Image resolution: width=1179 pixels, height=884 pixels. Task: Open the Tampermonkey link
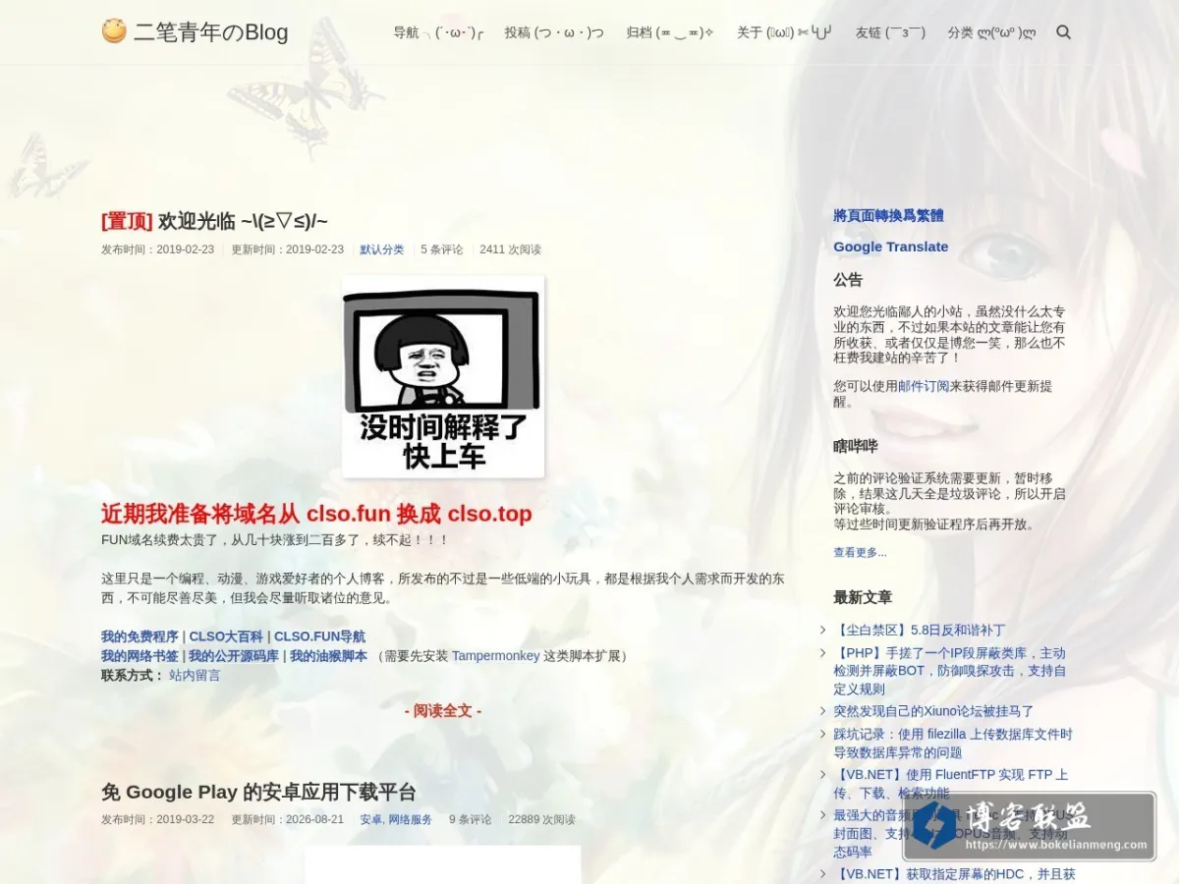point(495,655)
